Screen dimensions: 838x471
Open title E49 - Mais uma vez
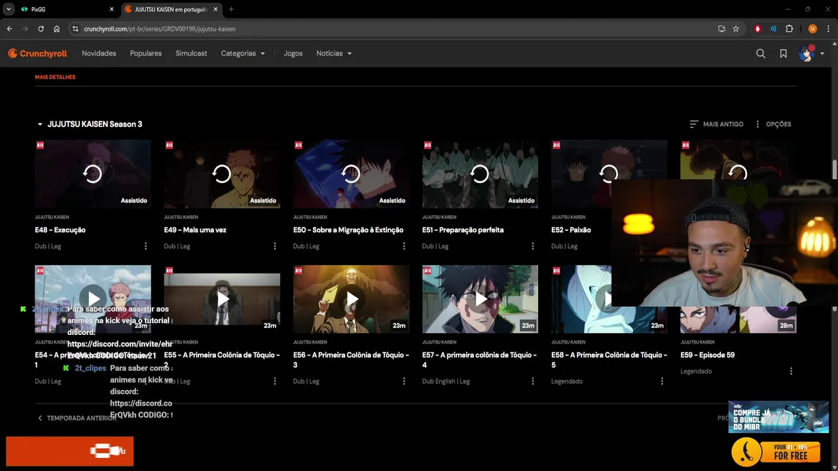195,230
